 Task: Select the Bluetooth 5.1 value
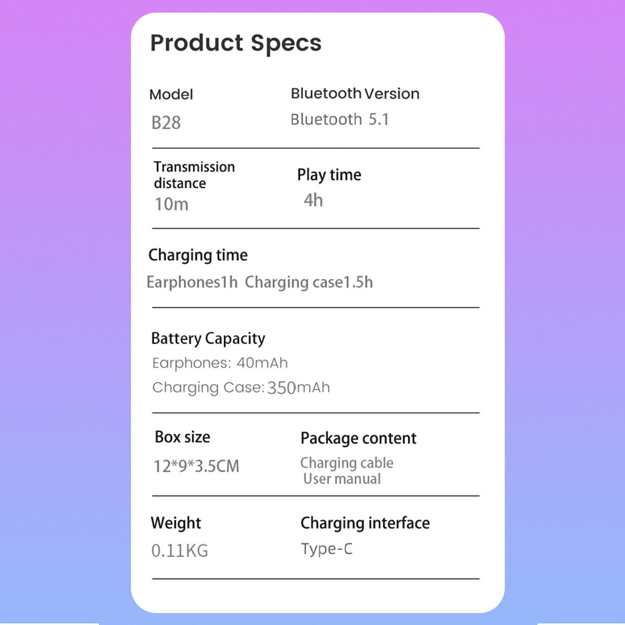340,120
